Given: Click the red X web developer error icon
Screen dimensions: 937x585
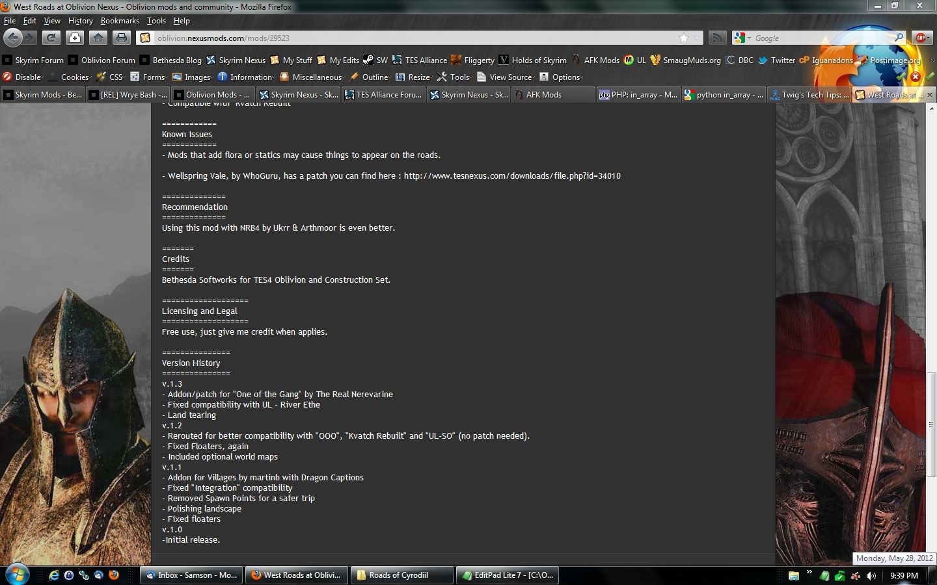Looking at the screenshot, I should 915,77.
